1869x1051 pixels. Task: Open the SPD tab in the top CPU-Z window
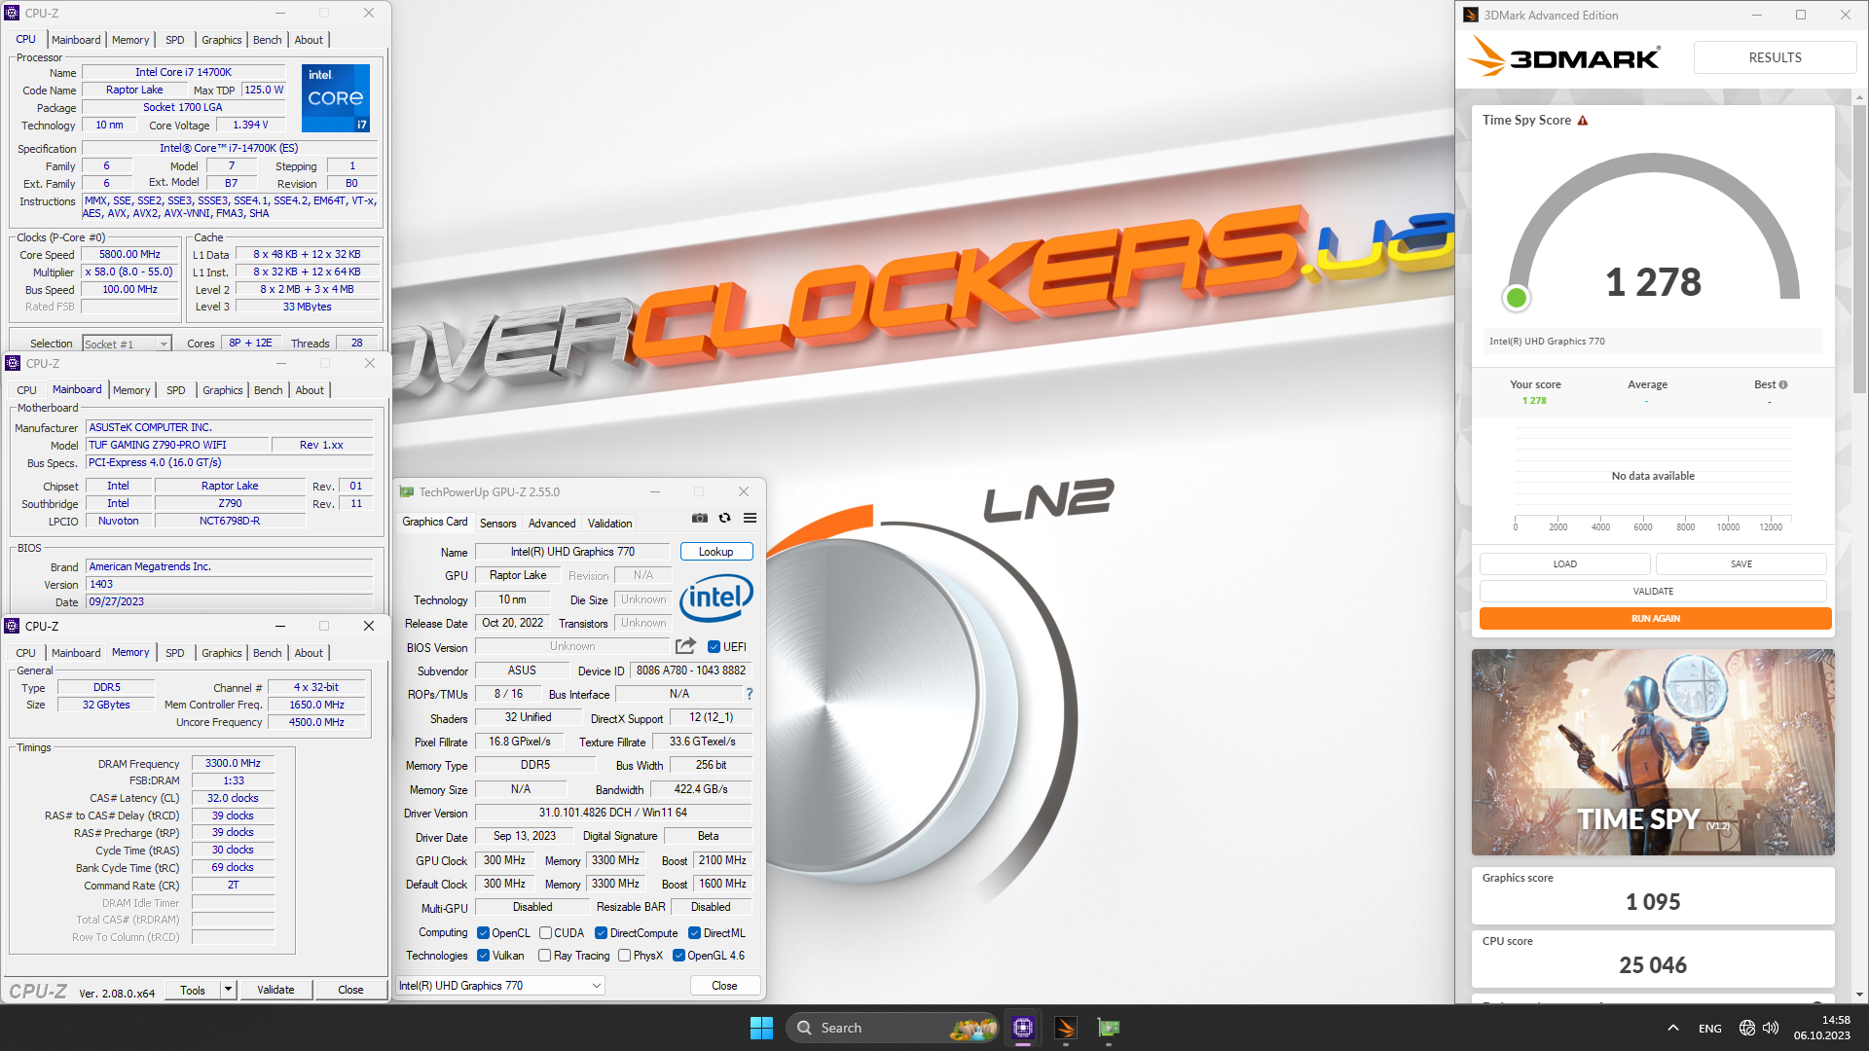175,40
